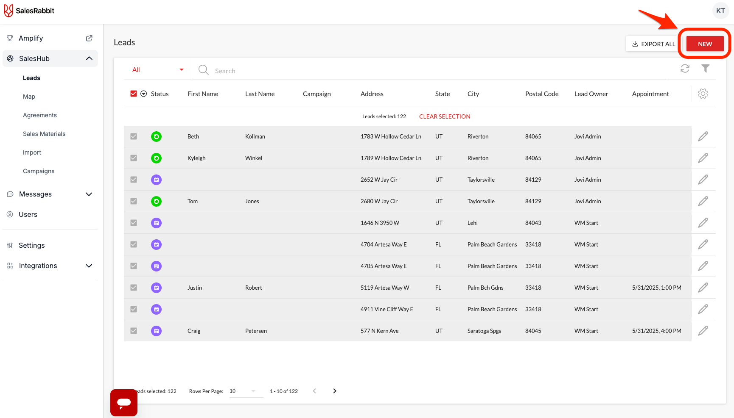This screenshot has height=418, width=734.
Task: Open Users in the sidebar
Action: click(28, 214)
